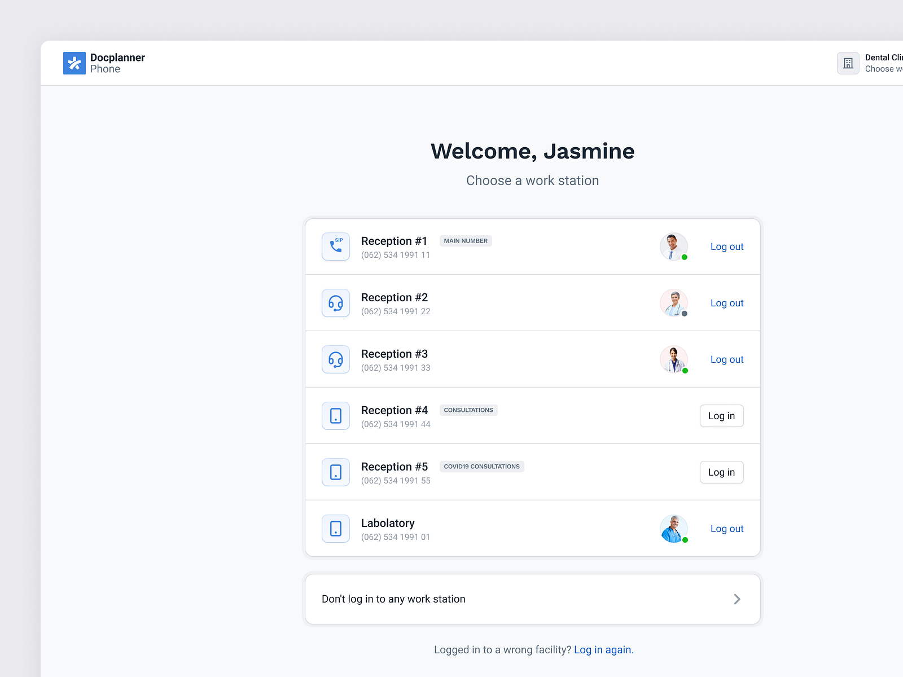The height and width of the screenshot is (677, 903).
Task: Open the user avatar on Reception #1
Action: click(x=673, y=247)
